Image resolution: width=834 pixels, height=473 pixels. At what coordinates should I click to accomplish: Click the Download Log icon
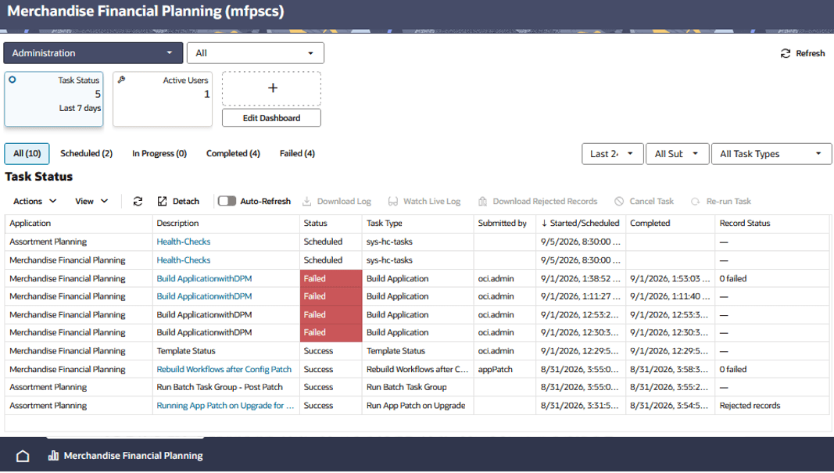(307, 201)
